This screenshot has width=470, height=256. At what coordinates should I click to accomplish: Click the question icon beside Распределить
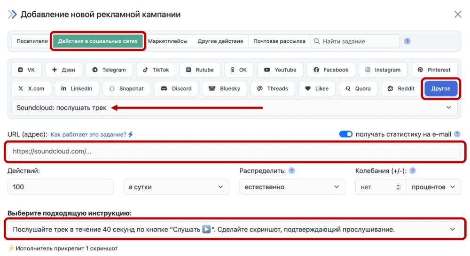click(x=292, y=171)
